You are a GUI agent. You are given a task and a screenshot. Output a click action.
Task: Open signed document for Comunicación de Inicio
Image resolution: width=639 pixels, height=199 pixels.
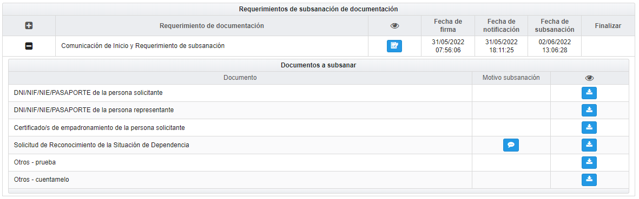coord(394,46)
